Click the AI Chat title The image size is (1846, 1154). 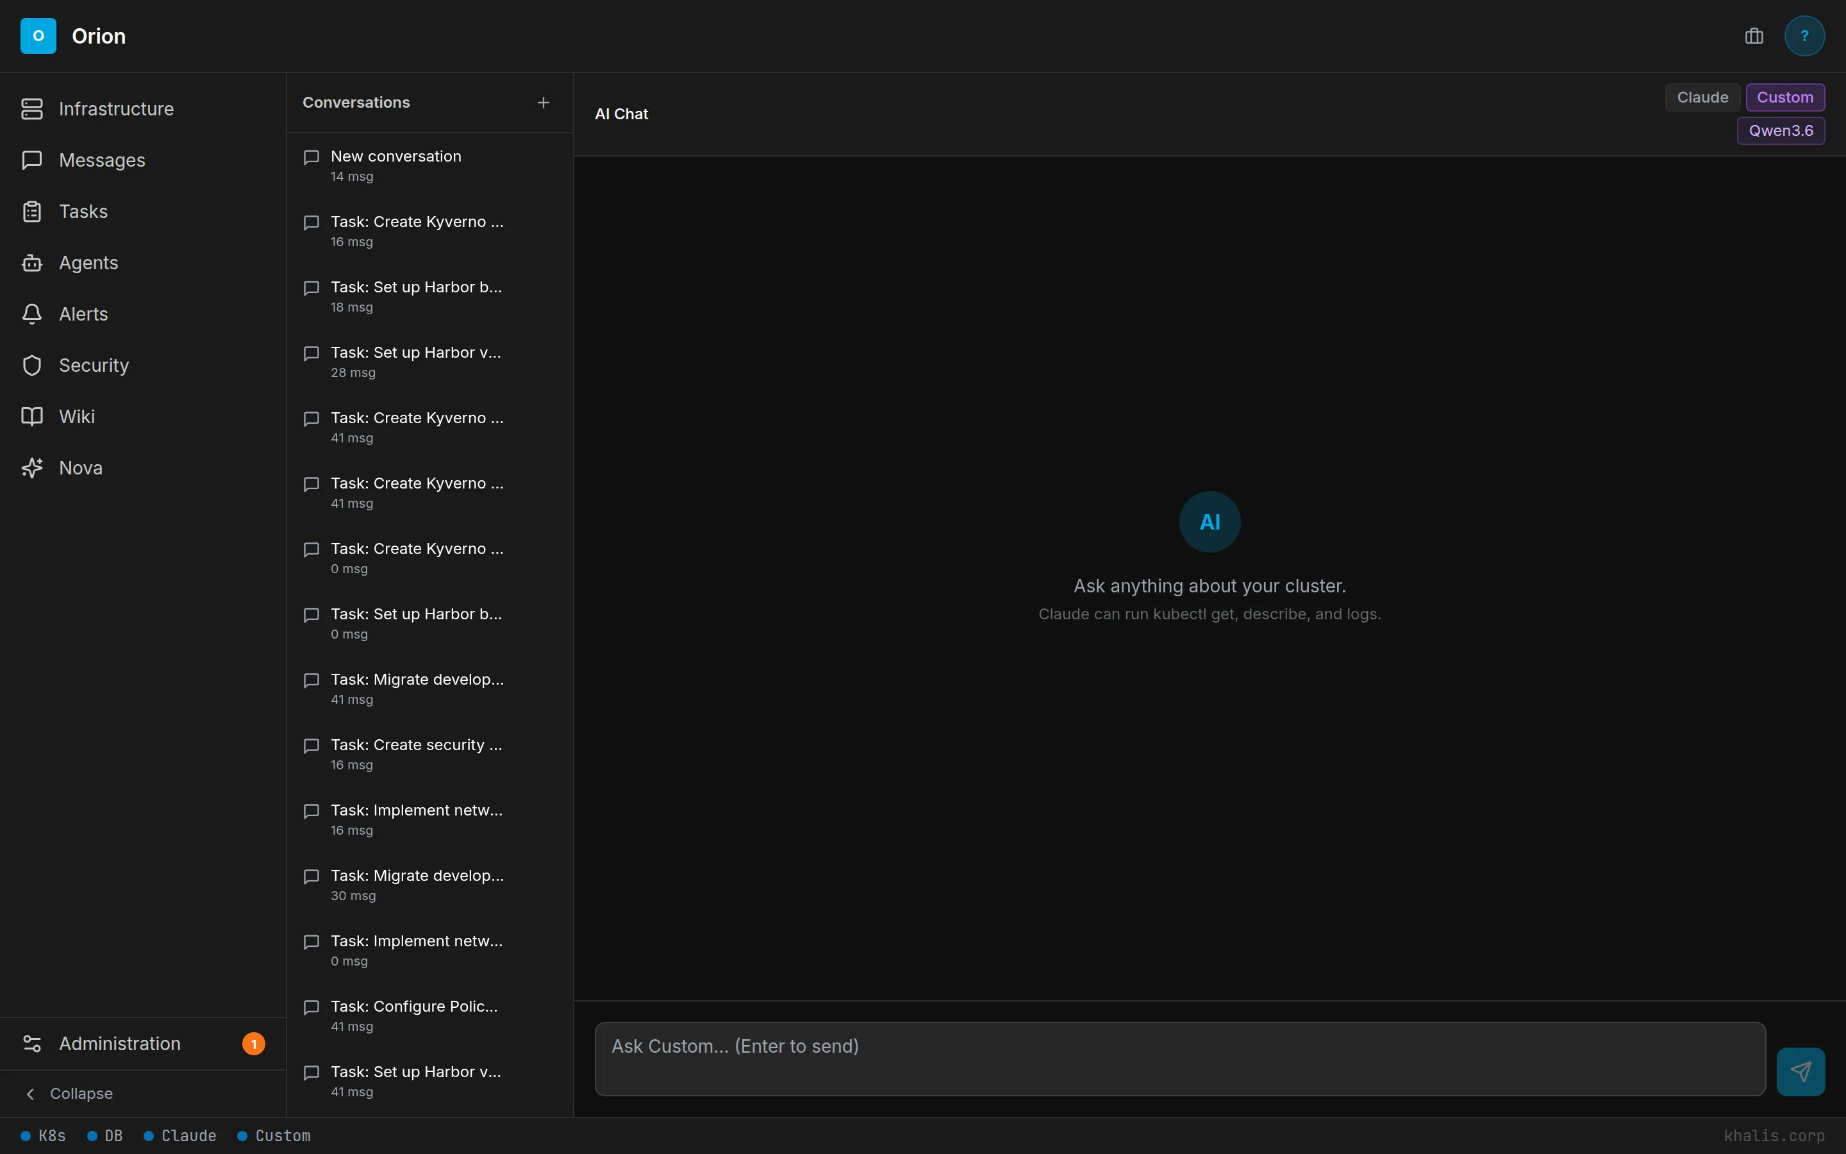point(622,115)
